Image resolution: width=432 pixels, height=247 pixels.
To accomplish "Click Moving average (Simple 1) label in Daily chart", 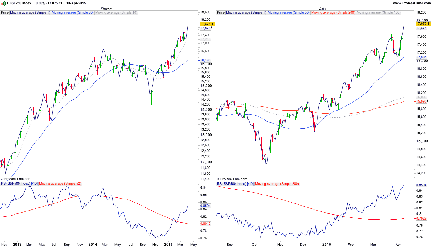I will tap(246, 13).
